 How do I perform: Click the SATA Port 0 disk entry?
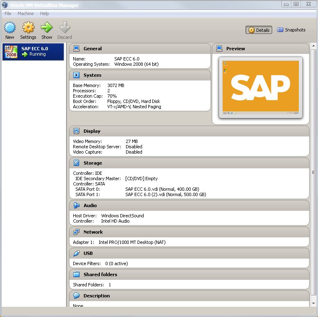pyautogui.click(x=162, y=189)
